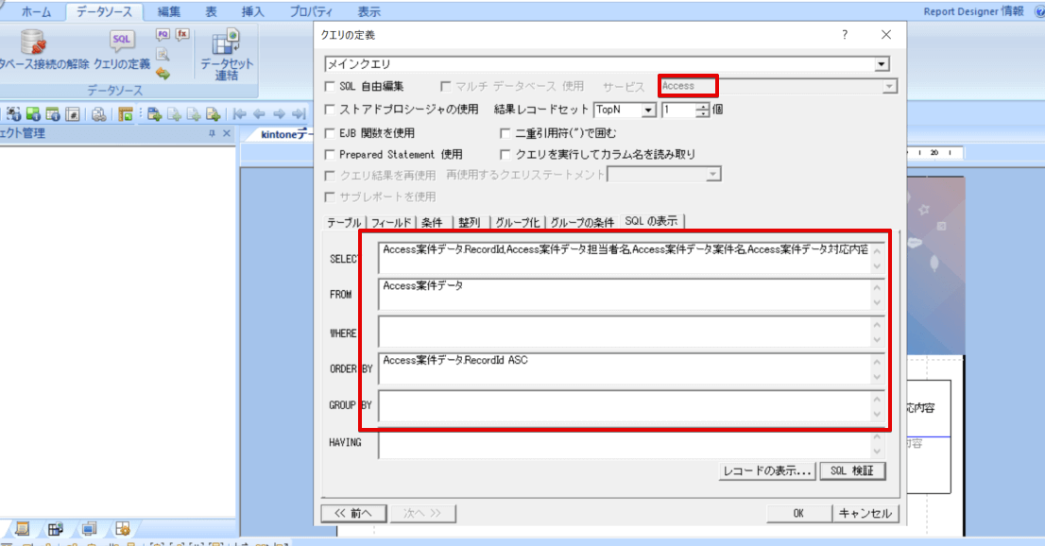
Task: Open the SQL query definition icon
Action: click(122, 41)
